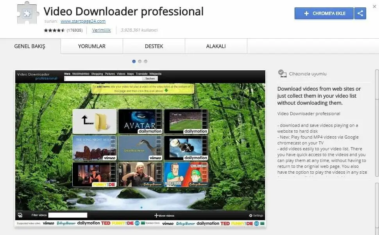Screen dimensions: 379x235
Task: Click the share icon button
Action: (360, 13)
